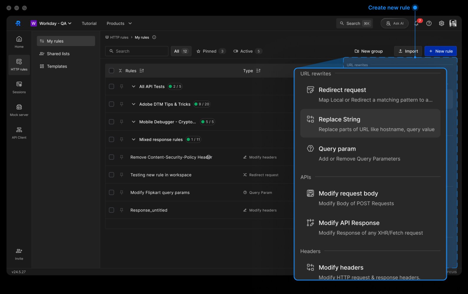Open notifications bell with 7 badge
Screen dimensions: 468x294
[416, 23]
